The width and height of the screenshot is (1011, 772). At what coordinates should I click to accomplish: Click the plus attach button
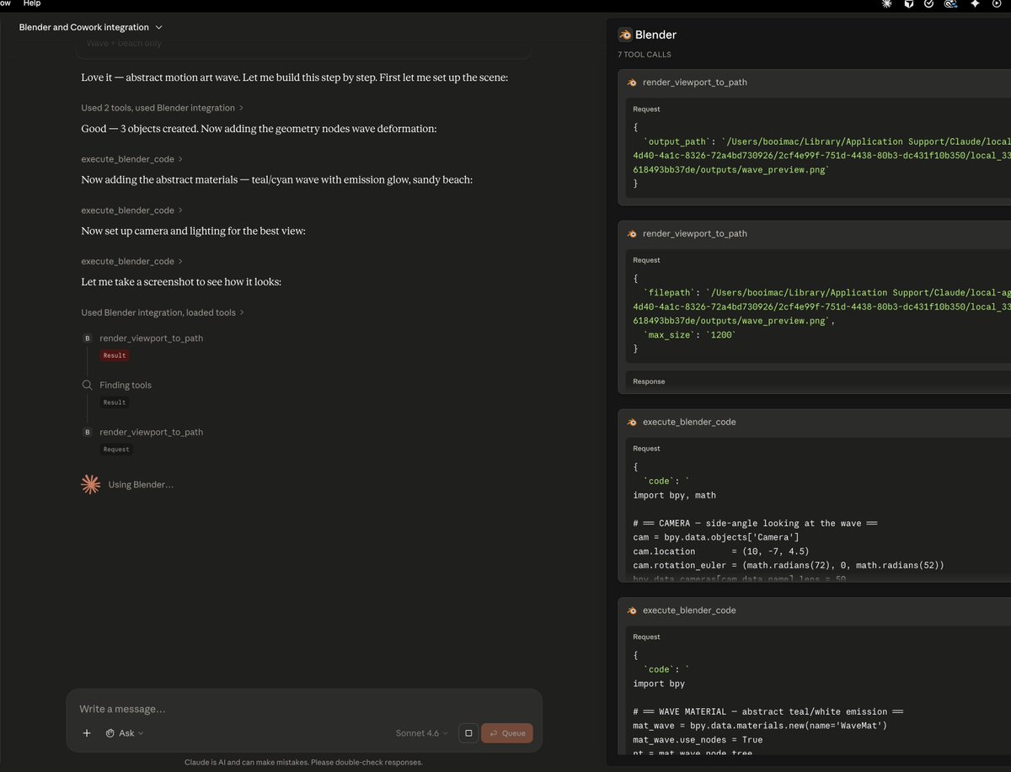coord(87,733)
